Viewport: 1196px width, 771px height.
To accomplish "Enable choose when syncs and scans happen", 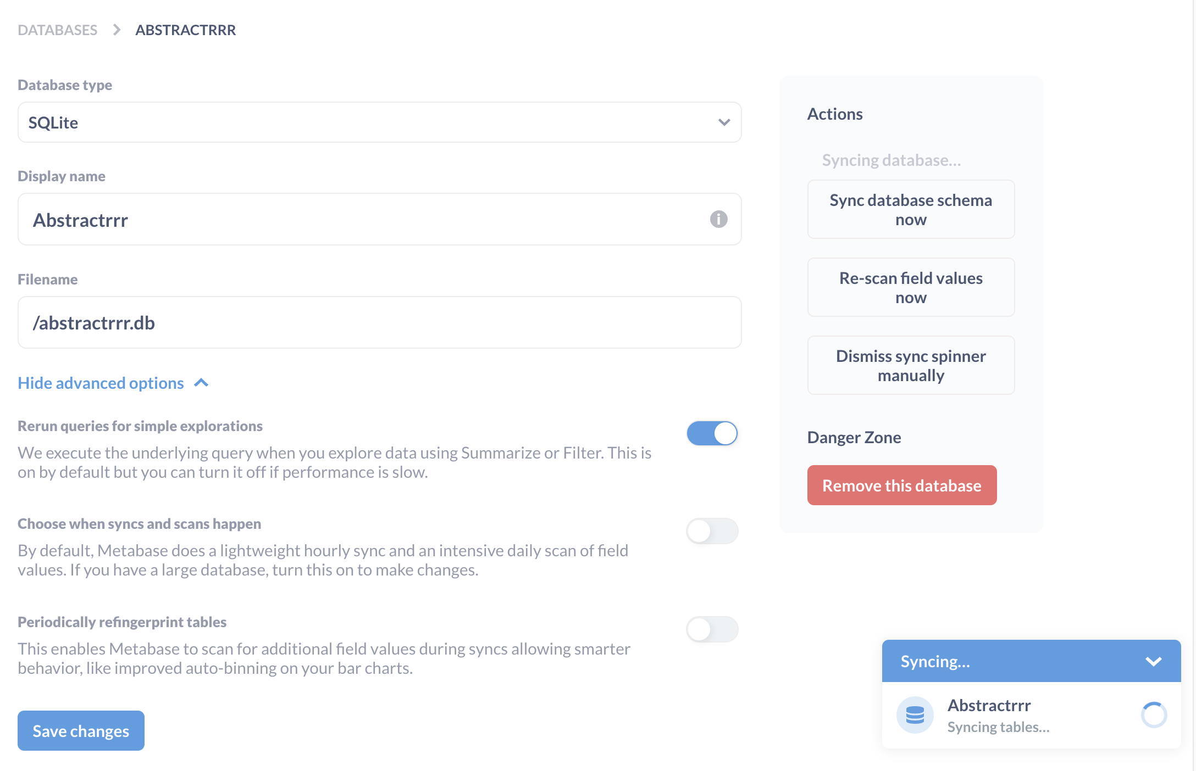I will 712,531.
